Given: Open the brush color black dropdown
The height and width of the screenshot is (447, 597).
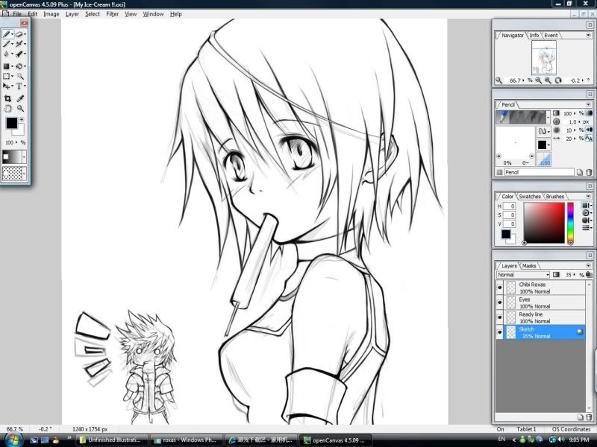Looking at the screenshot, I should 543,145.
